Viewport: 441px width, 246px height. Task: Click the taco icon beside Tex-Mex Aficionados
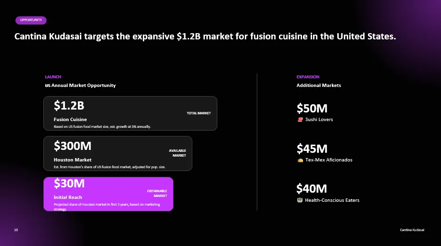click(x=300, y=160)
